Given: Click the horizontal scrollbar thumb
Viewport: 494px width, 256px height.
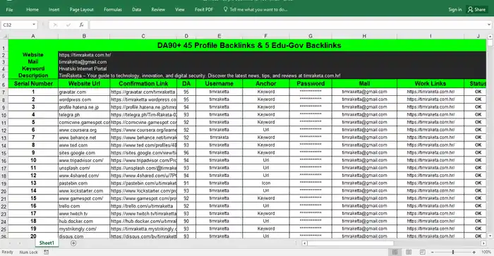Looking at the screenshot, I should point(351,243).
